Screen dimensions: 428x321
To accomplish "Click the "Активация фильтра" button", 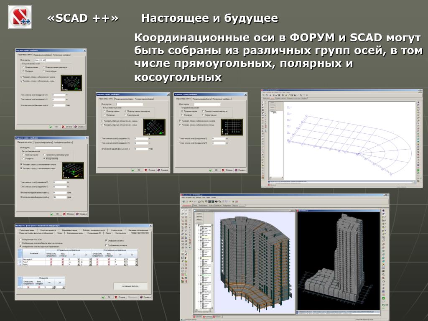I will [130, 286].
